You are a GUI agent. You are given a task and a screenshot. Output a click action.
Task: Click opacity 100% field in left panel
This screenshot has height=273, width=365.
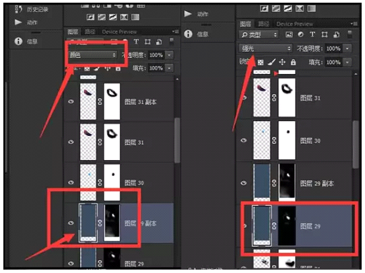[156, 55]
